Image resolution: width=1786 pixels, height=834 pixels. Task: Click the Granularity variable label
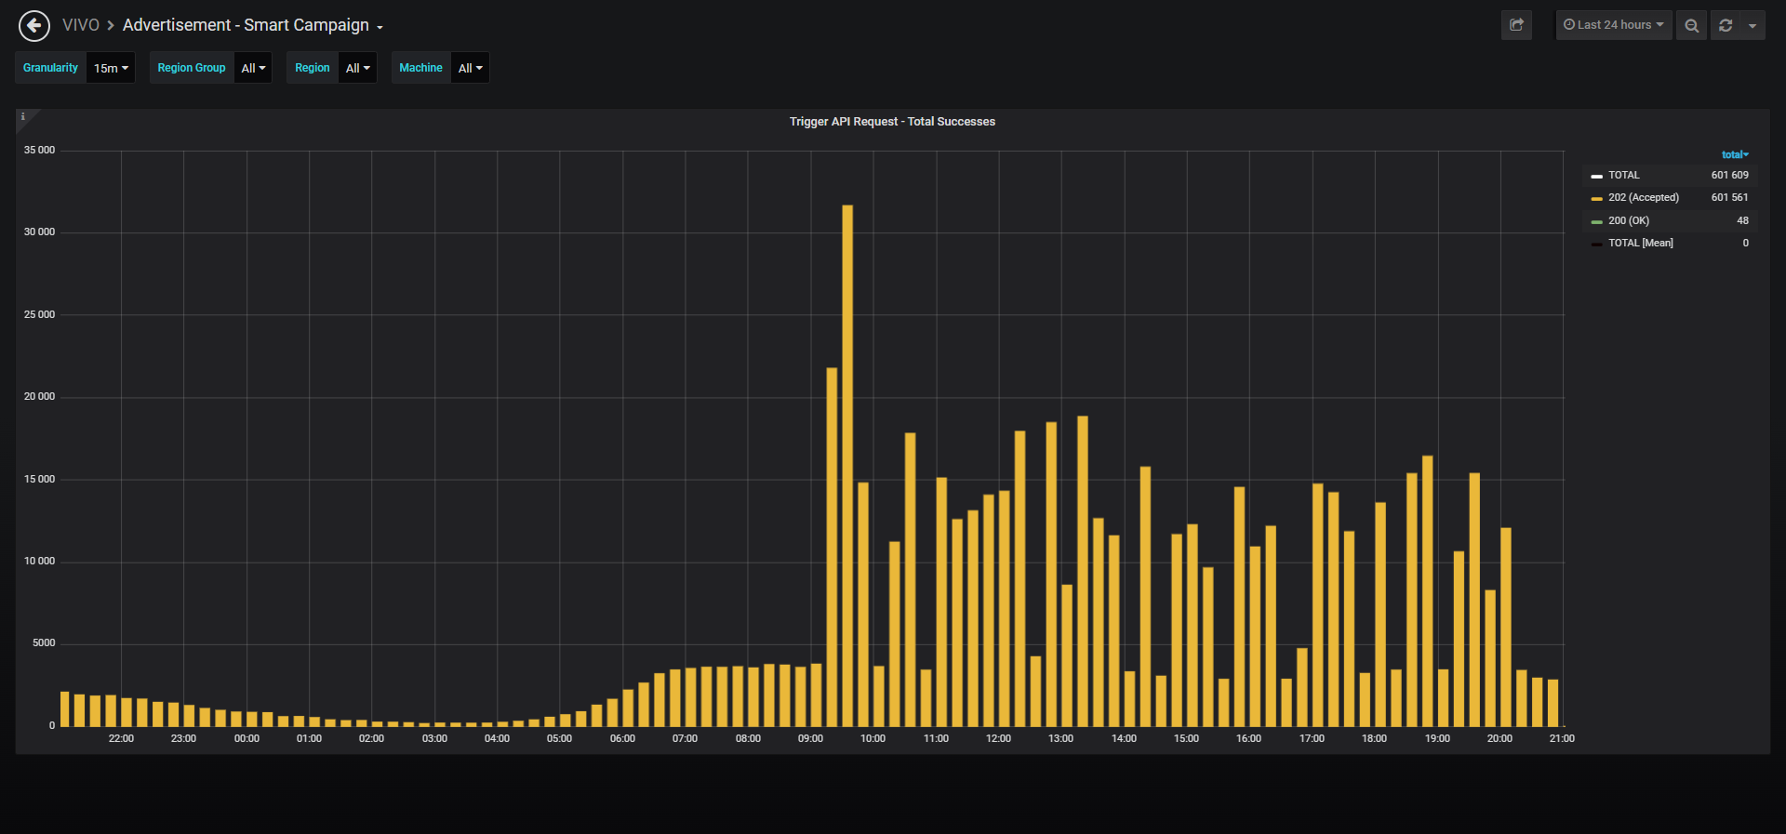50,68
